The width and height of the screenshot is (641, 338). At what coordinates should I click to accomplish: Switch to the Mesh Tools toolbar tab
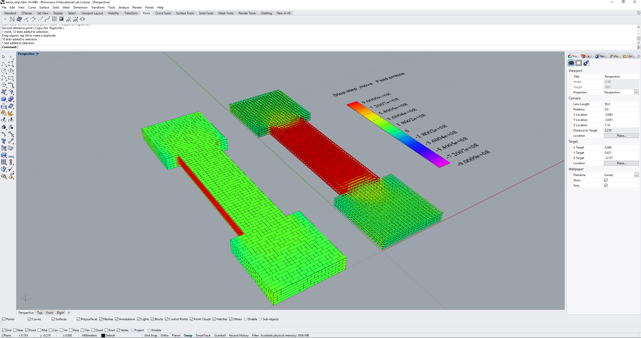pos(226,13)
